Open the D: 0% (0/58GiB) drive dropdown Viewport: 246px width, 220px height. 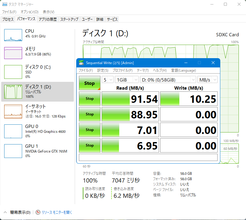(168, 80)
